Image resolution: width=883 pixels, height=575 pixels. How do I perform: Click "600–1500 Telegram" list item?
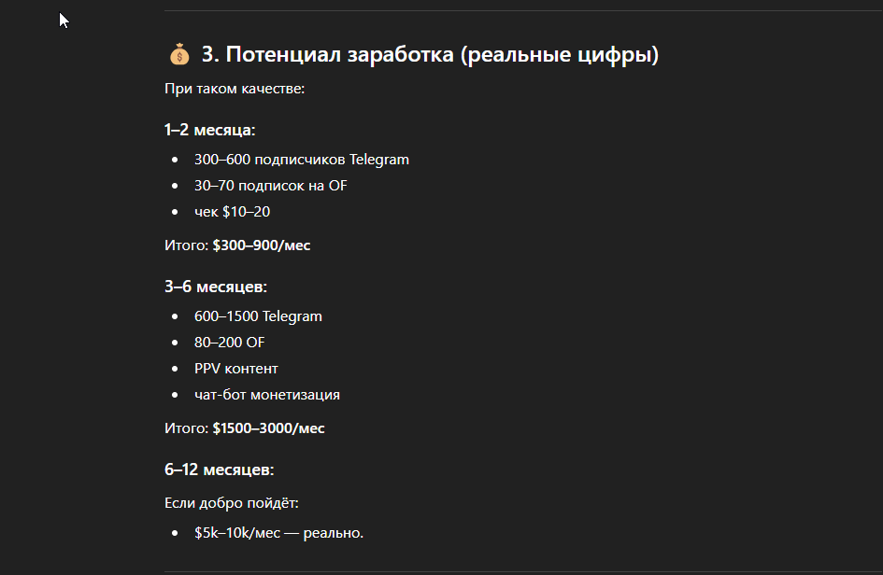258,316
